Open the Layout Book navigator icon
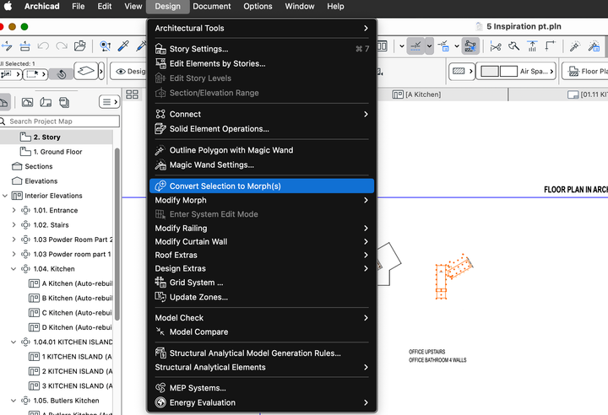Screen dimensions: 608x415 coord(46,102)
